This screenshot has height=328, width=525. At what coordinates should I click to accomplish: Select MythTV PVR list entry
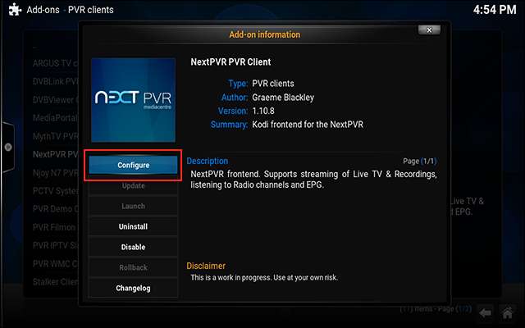[55, 136]
